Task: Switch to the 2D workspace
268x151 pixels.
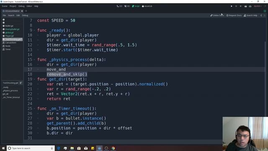Action: tap(119, 6)
